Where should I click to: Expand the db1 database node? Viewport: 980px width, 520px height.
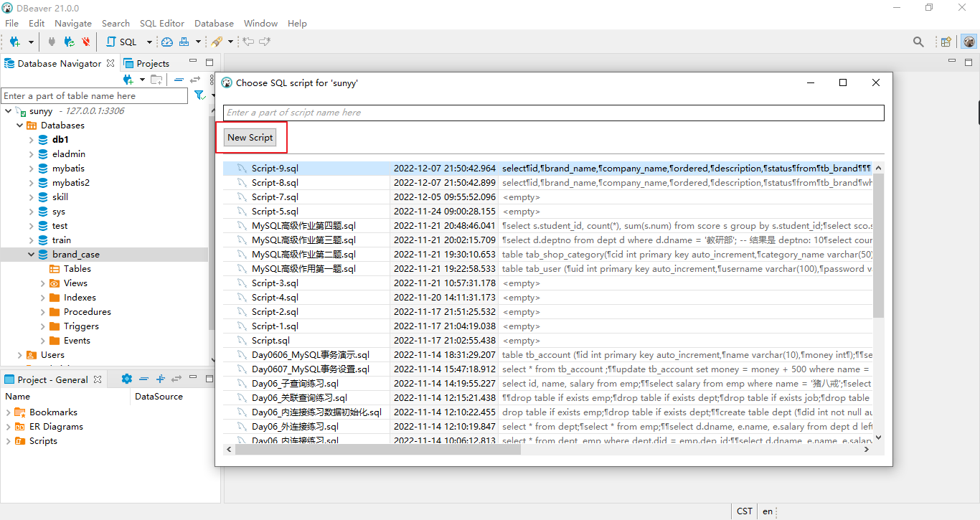[x=32, y=140]
